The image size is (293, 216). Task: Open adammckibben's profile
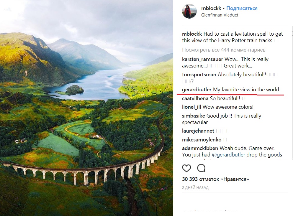200,148
